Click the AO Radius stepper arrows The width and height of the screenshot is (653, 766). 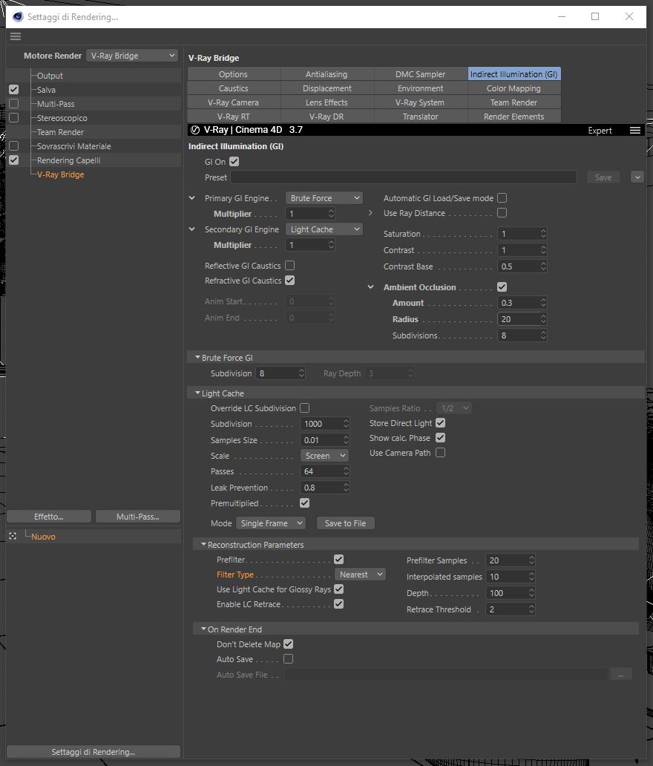[543, 319]
